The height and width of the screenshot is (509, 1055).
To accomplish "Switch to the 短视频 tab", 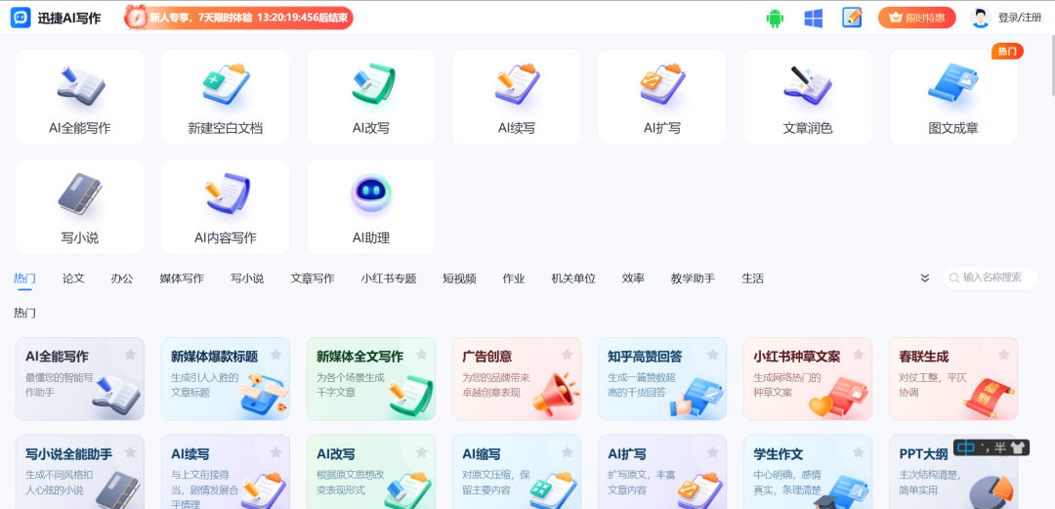I will click(459, 278).
